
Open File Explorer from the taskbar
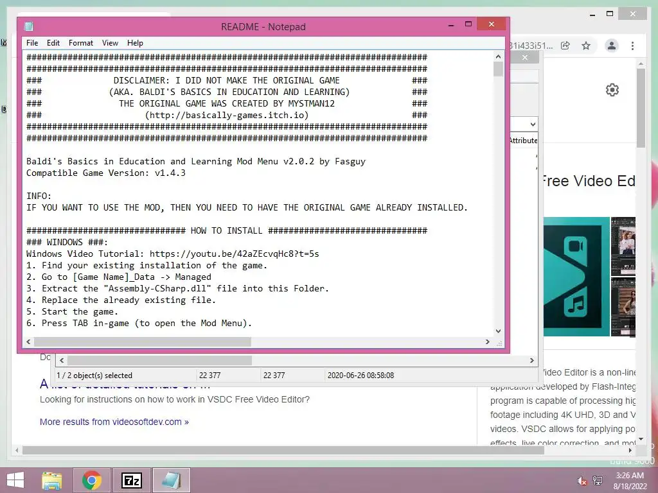point(52,480)
